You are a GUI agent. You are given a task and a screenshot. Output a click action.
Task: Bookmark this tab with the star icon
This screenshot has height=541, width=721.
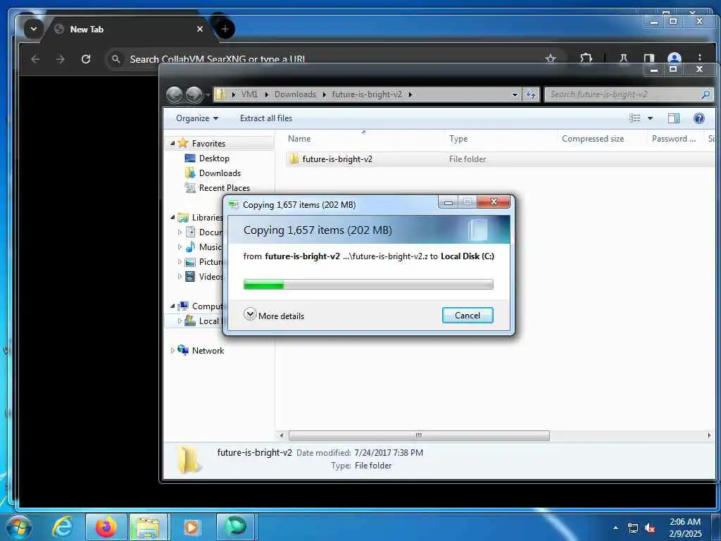click(551, 58)
